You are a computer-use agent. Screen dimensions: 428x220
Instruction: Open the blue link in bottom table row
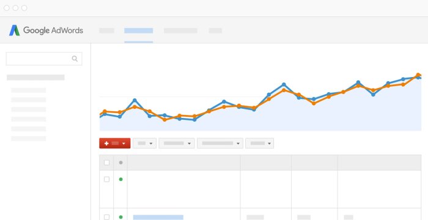(158, 218)
